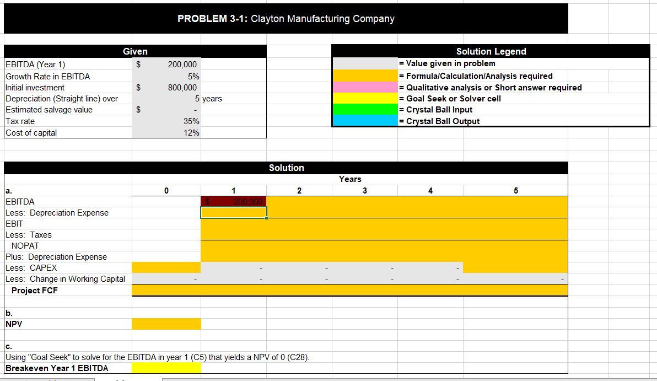Viewport: 657px width, 381px height.
Task: Click the Solution Legend header
Action: tap(491, 51)
